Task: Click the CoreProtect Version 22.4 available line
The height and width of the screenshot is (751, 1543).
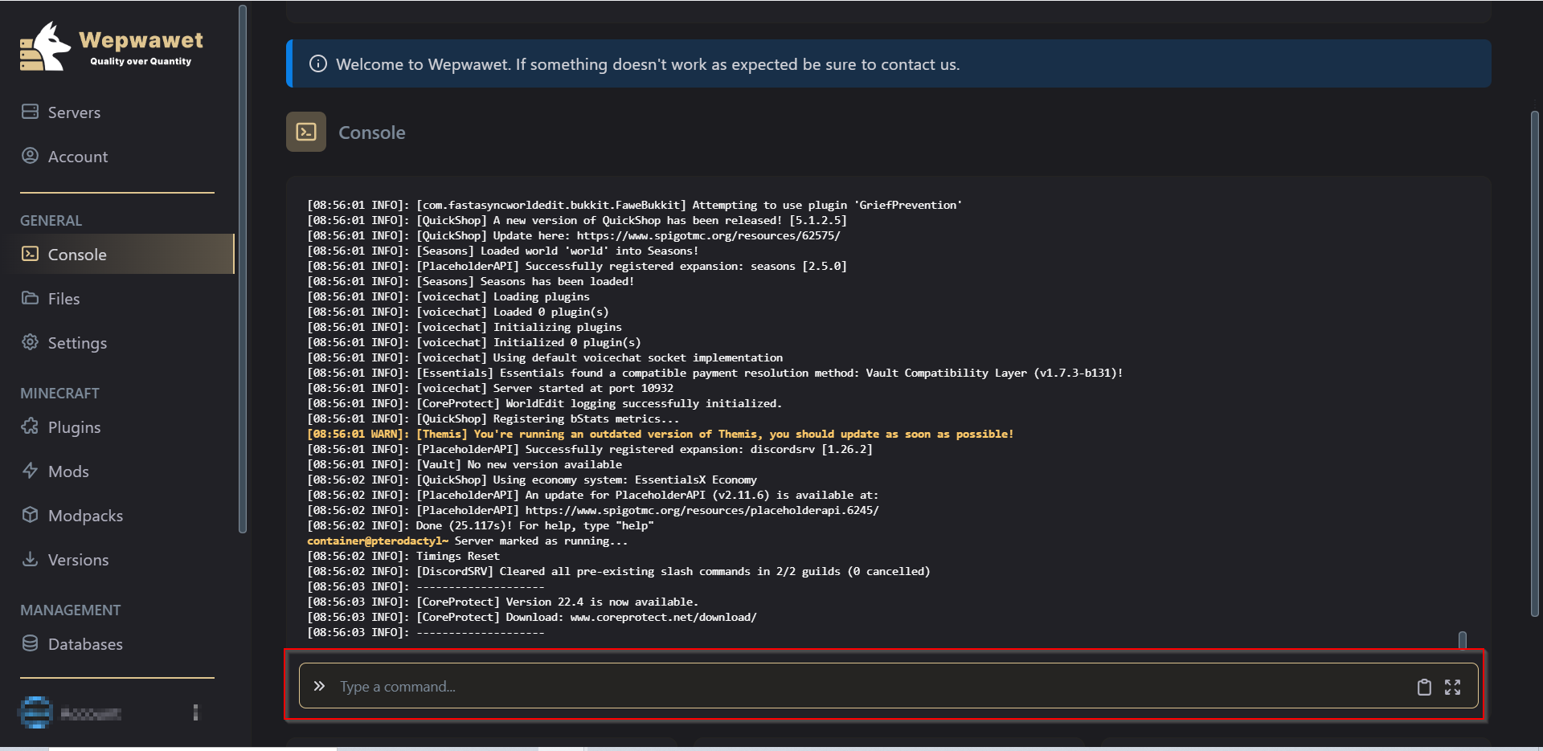Action: tap(503, 602)
